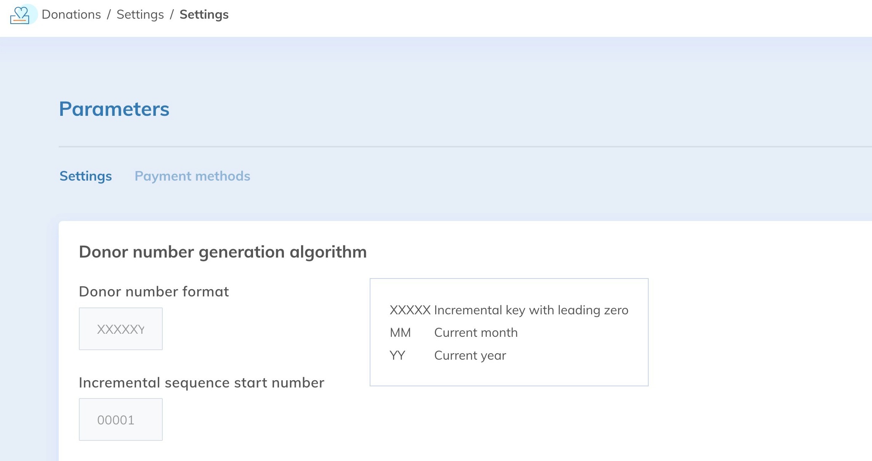Focus the Incremental sequence start number field
Screen dimensions: 872x461
click(x=120, y=419)
